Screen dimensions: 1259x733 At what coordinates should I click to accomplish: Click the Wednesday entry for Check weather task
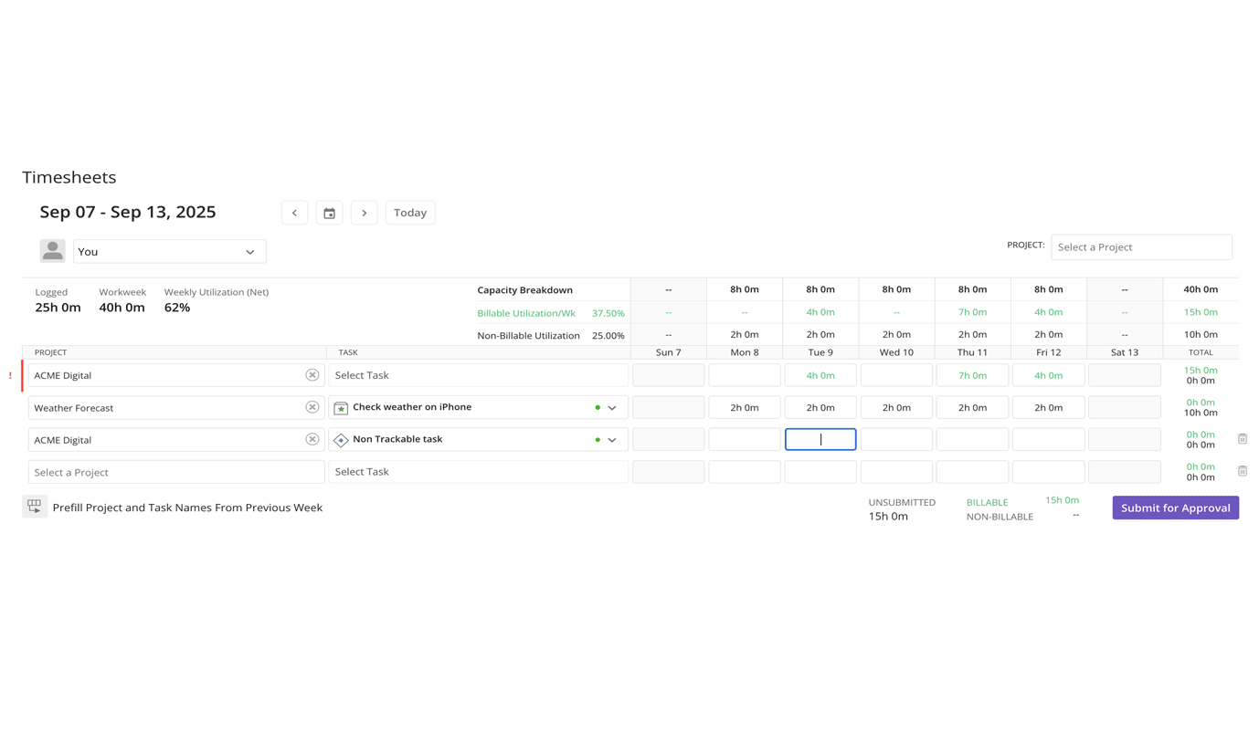896,408
